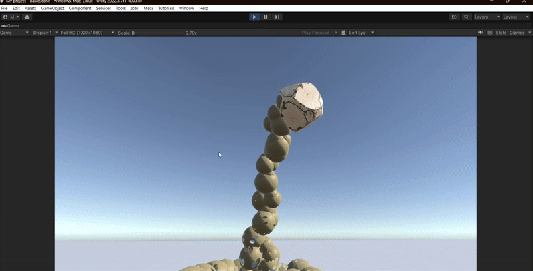Open the Window menu
The width and height of the screenshot is (533, 271).
point(186,8)
